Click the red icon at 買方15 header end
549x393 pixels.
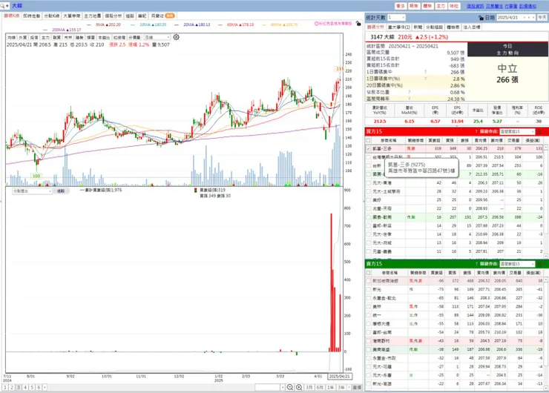coord(539,131)
